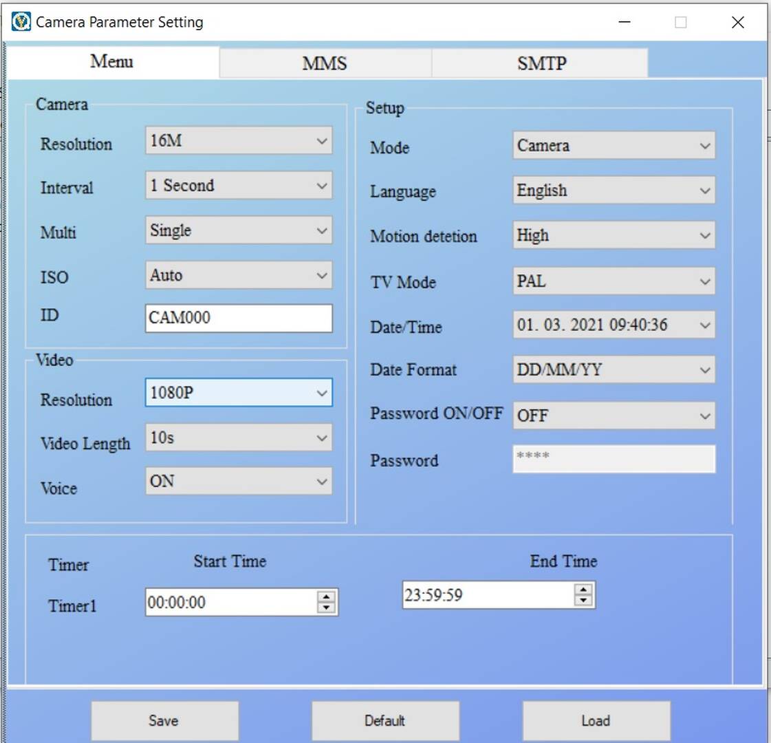Open the Date/Time picker dropdown
This screenshot has width=771, height=743.
(x=704, y=325)
